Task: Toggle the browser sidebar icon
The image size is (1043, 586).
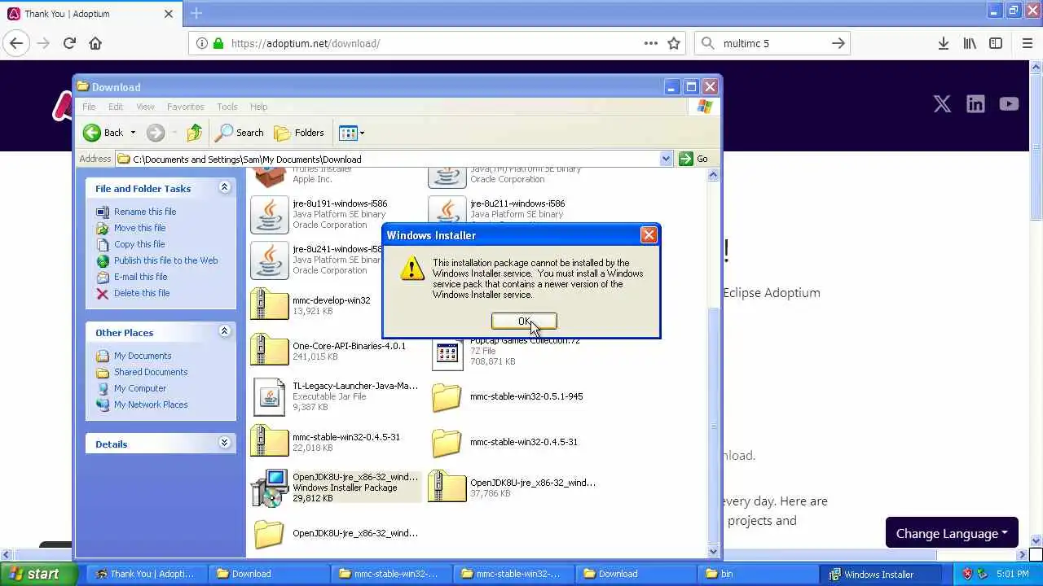Action: [x=996, y=43]
